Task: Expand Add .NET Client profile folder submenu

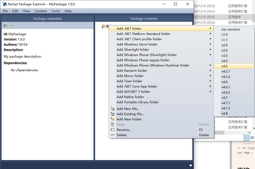Action: (x=161, y=39)
